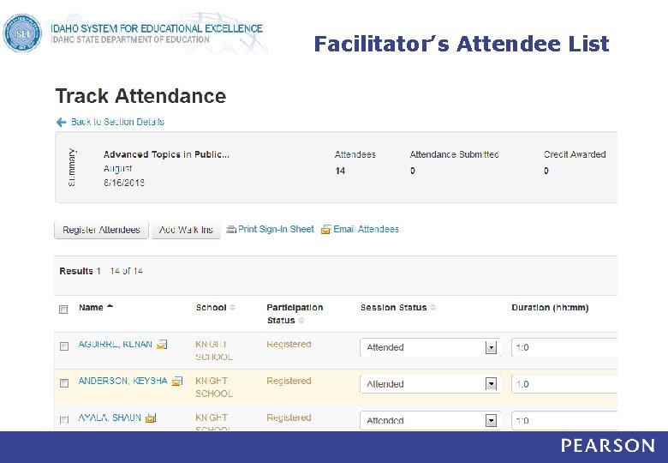Check the AYALA, SHAUN row checkbox

[x=64, y=419]
